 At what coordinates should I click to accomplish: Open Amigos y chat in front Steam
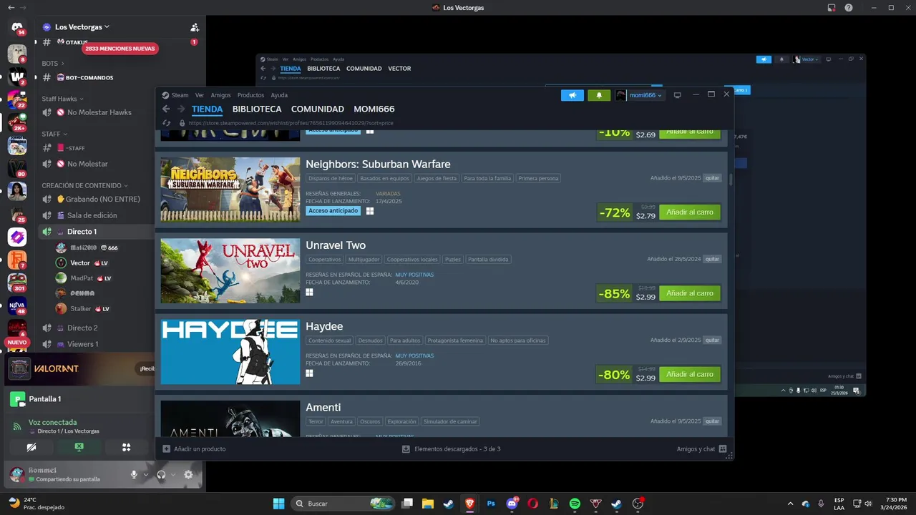click(701, 449)
